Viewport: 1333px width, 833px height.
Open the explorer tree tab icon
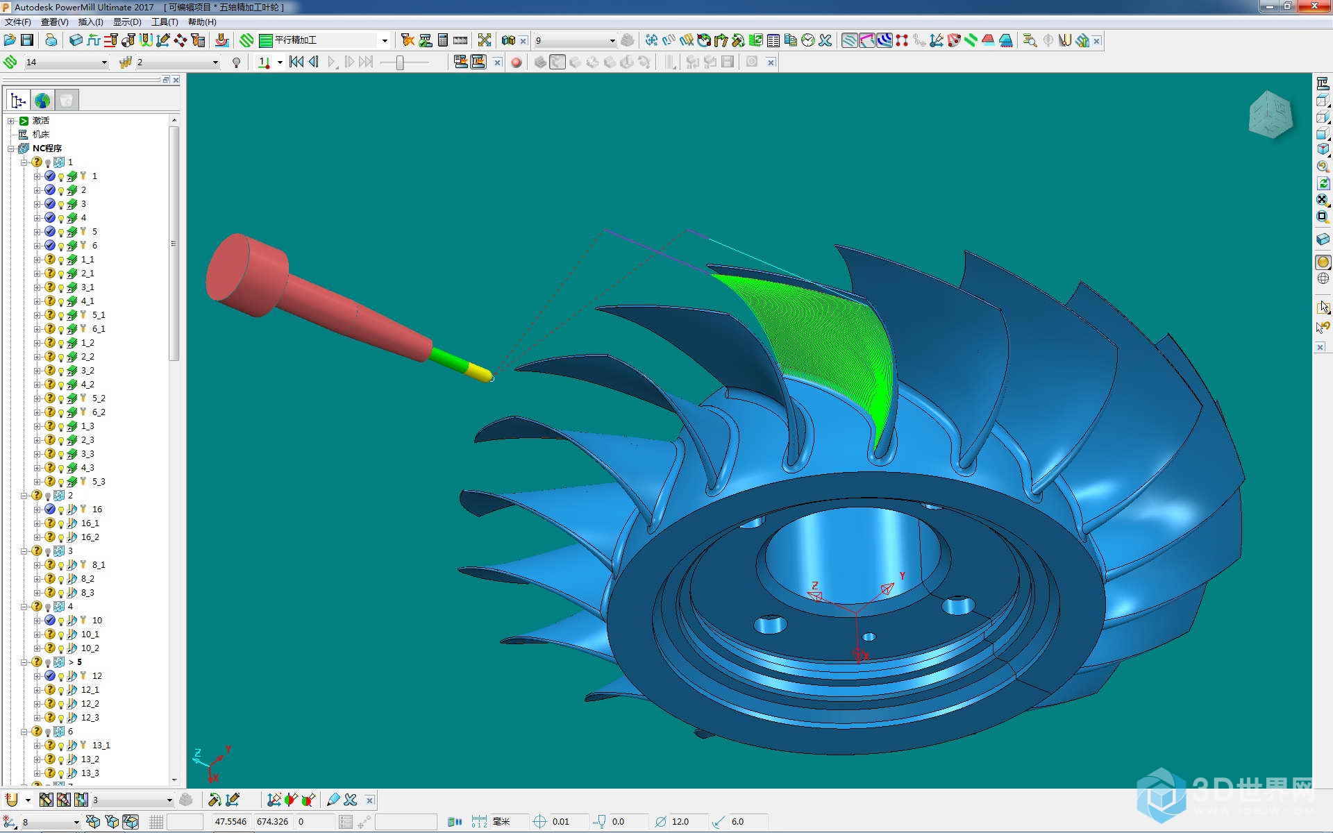click(18, 100)
